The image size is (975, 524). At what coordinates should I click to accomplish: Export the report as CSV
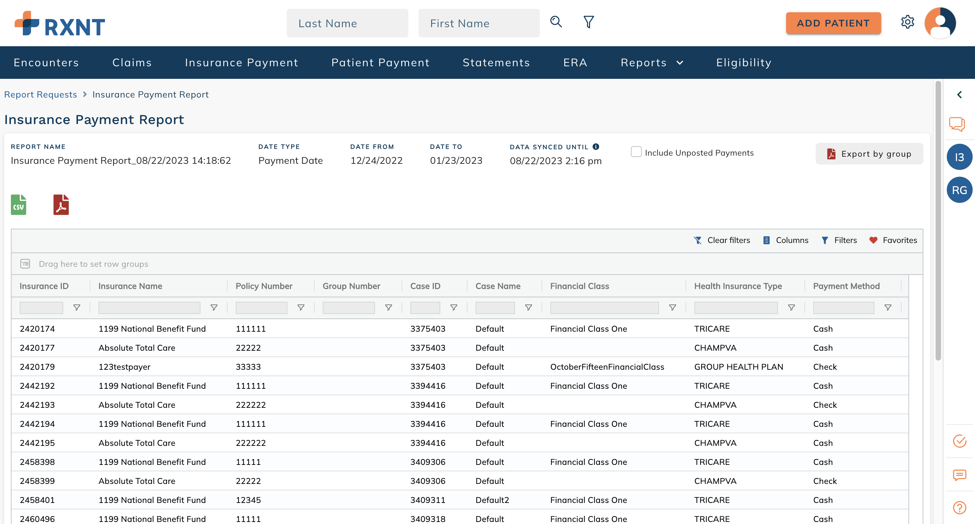pyautogui.click(x=18, y=205)
